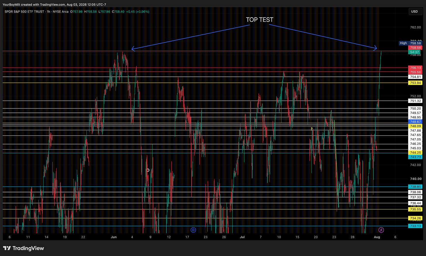
Task: Click the 762.00 price axis tick
Action: pyautogui.click(x=415, y=27)
